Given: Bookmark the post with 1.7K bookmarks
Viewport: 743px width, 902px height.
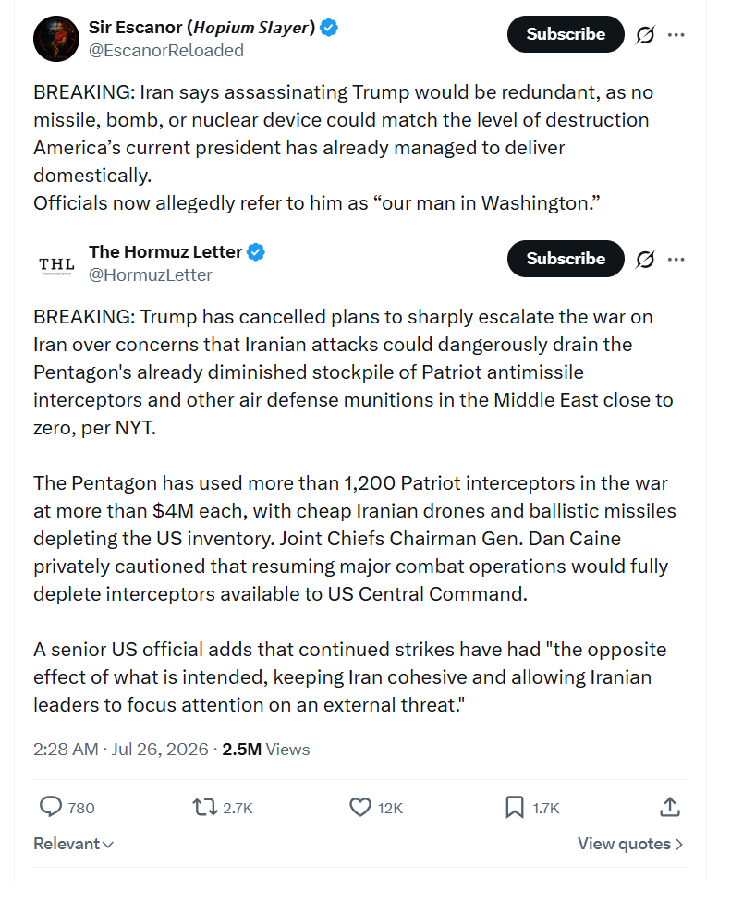Looking at the screenshot, I should coord(514,807).
